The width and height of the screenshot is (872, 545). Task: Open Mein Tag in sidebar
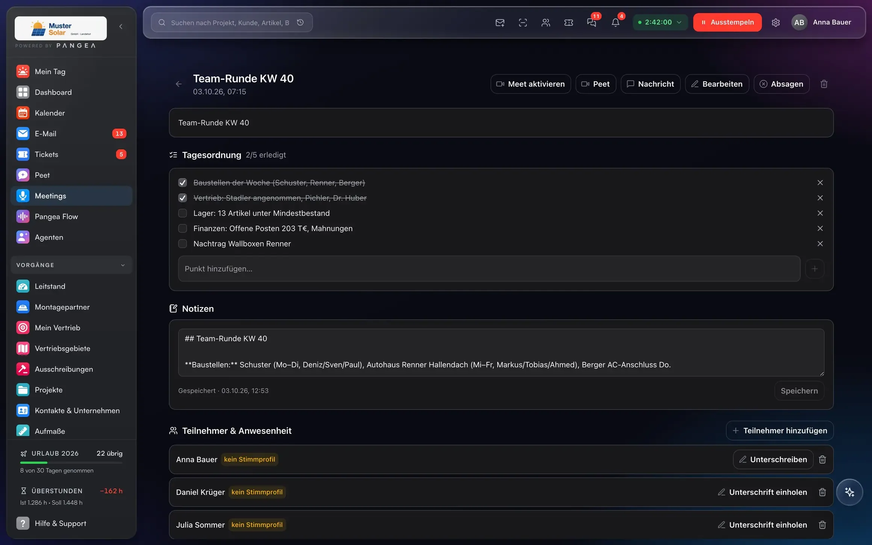point(71,71)
